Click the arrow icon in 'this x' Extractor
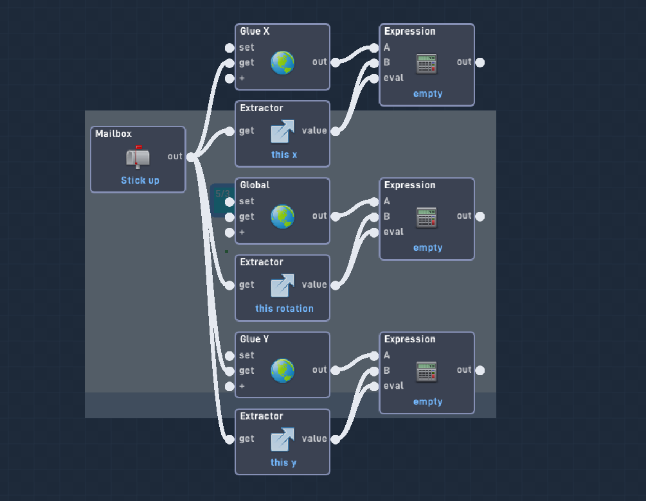Screen dimensions: 646x501 coord(283,131)
